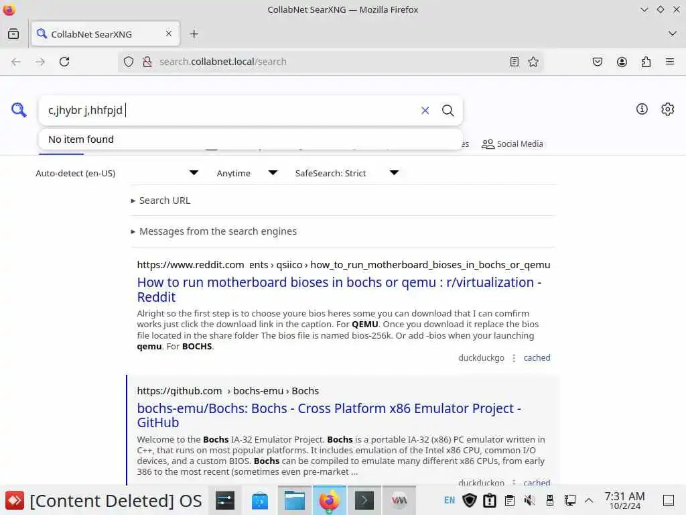The height and width of the screenshot is (515, 686).
Task: Click the address bar URL
Action: tap(222, 62)
